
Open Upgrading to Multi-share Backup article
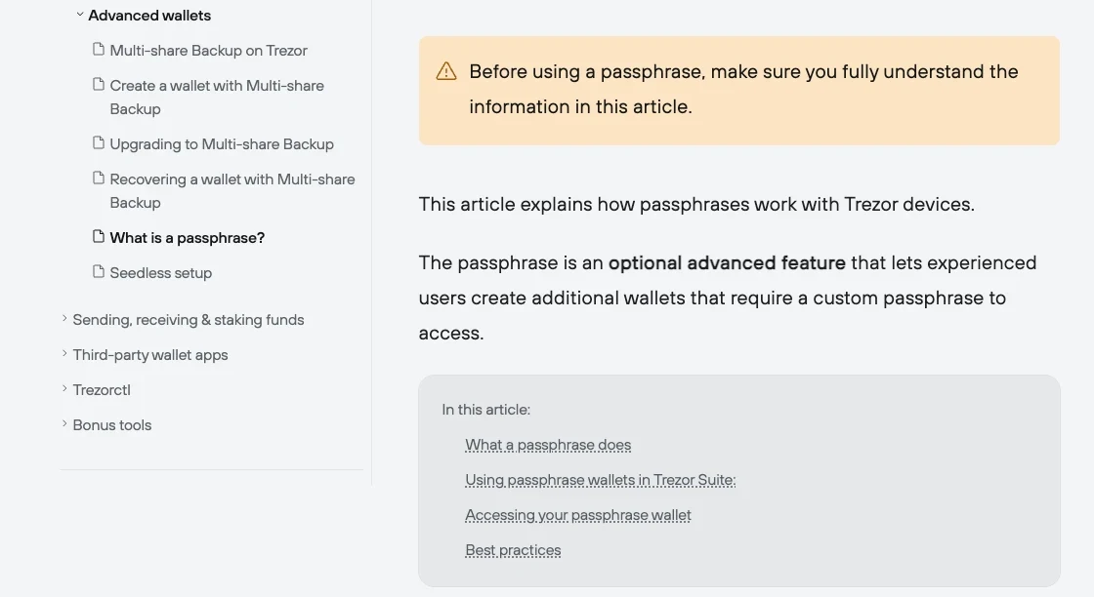click(x=222, y=144)
